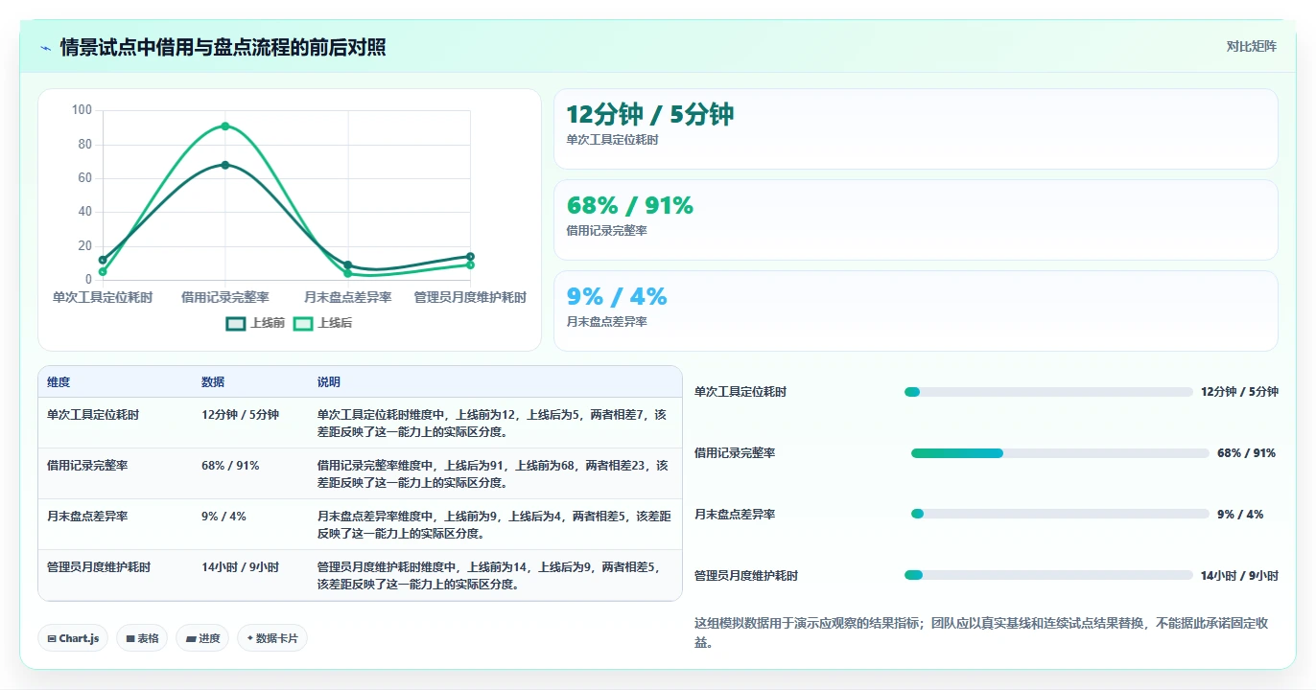1316x690 pixels.
Task: Click the 进度 tag chip
Action: click(x=202, y=638)
